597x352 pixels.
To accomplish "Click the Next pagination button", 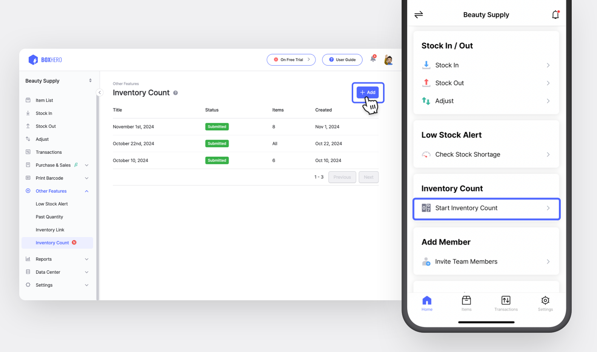I will 369,177.
